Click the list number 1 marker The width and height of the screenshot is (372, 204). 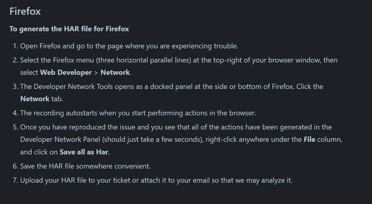click(x=16, y=46)
